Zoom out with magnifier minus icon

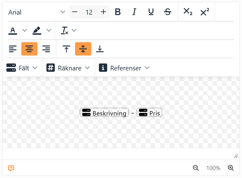pyautogui.click(x=196, y=168)
